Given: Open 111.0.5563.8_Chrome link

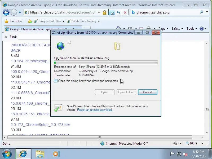Looking at the screenshot, I should 30,93.
